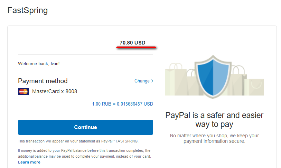Image resolution: width=281 pixels, height=168 pixels.
Task: Click the Payment method heading
Action: pos(43,81)
